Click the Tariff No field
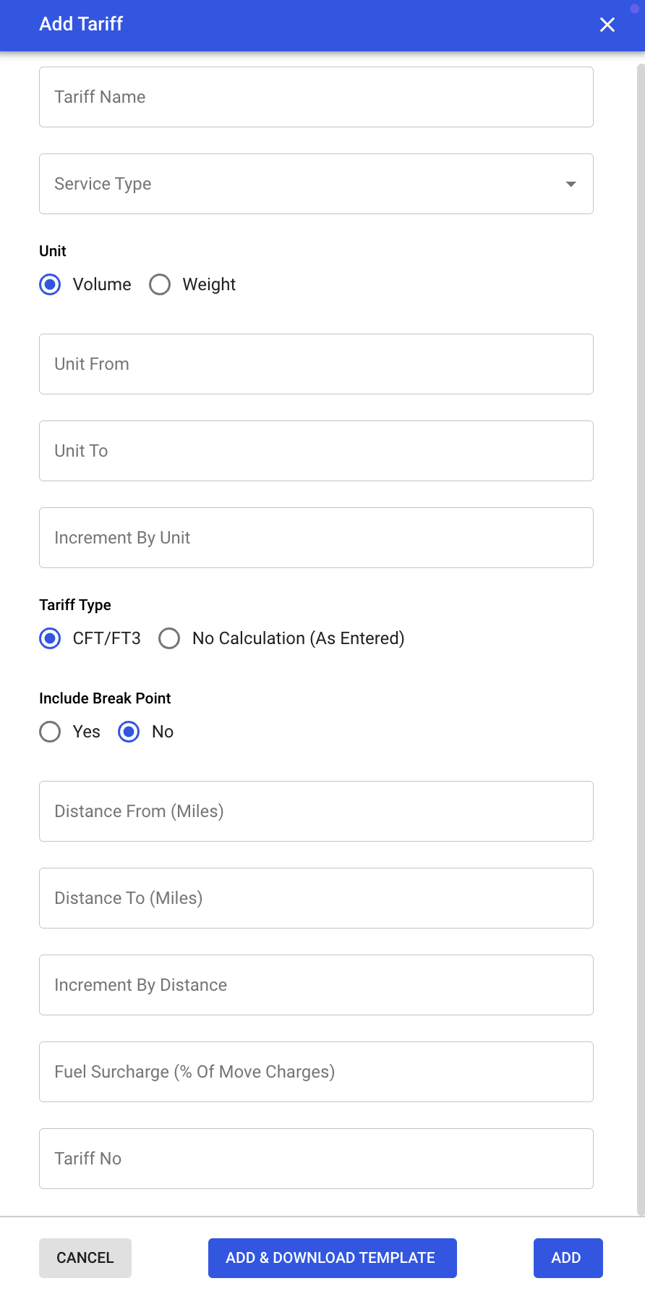645x1294 pixels. coord(316,1159)
